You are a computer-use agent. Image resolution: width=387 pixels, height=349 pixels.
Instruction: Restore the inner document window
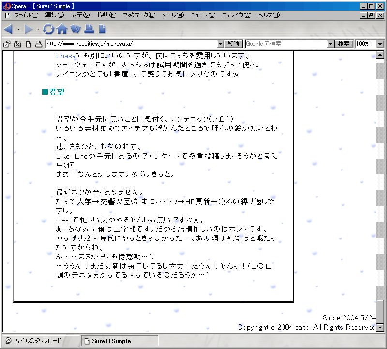371,16
